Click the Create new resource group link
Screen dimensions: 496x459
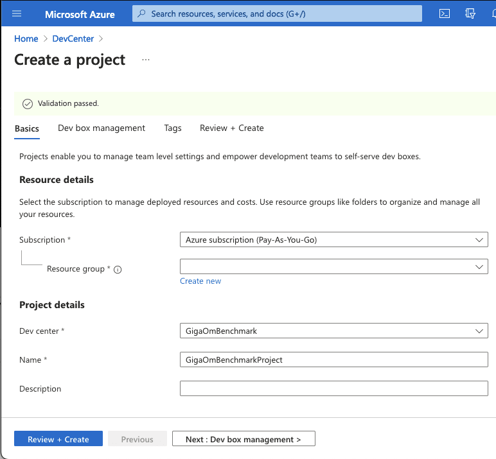click(200, 281)
